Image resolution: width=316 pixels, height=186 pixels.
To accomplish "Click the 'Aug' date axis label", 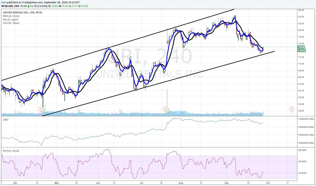I will click(x=181, y=183).
